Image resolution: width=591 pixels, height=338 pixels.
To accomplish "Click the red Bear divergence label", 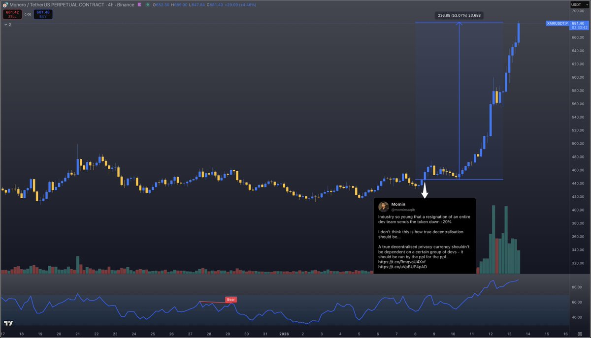I will point(230,299).
